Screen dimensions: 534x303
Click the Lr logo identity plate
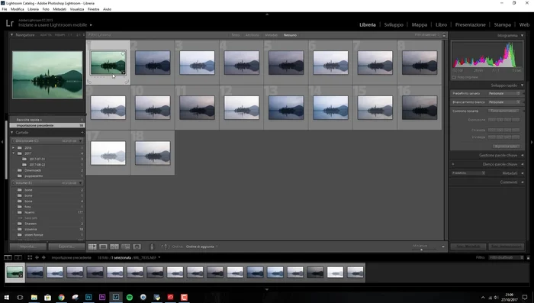pos(9,23)
